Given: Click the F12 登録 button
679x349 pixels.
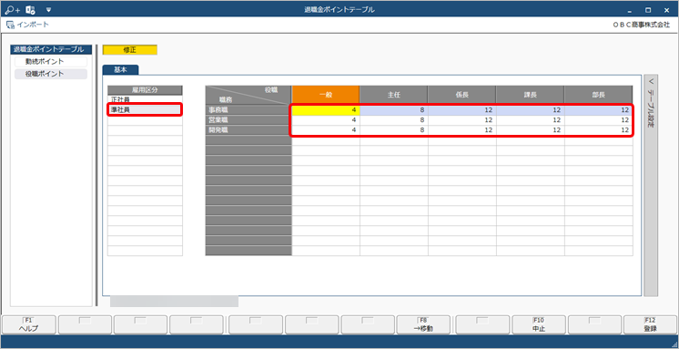Looking at the screenshot, I should (651, 324).
